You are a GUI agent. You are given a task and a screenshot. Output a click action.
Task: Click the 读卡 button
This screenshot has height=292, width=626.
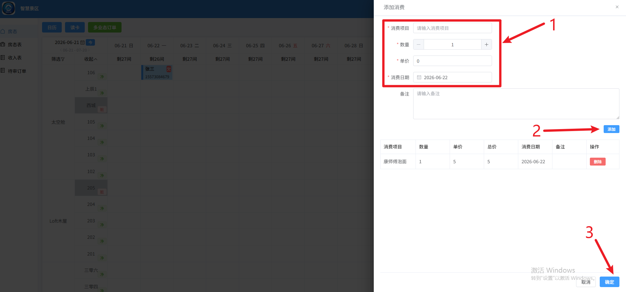(75, 27)
